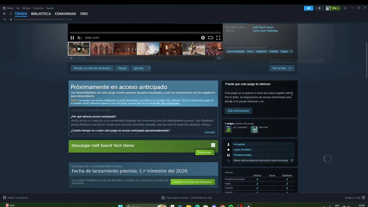This screenshot has height=207, width=368.
Task: Select the Física tag
Action: [x=250, y=51]
